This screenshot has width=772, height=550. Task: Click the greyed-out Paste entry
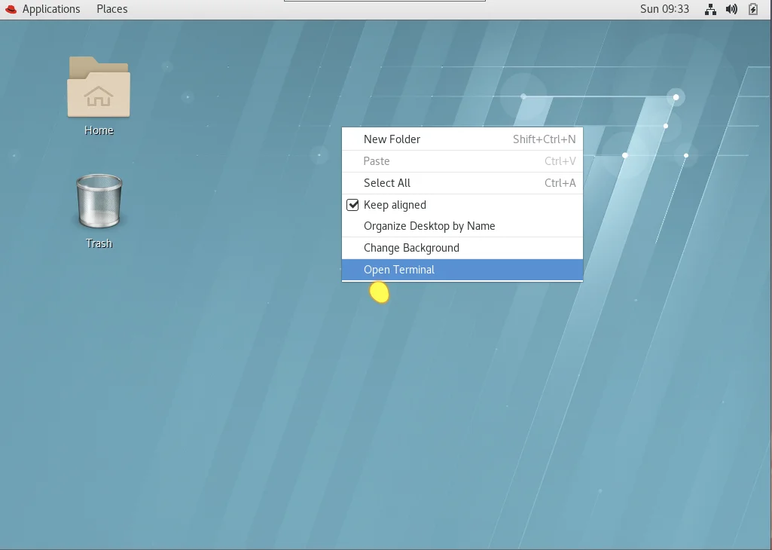pos(462,161)
